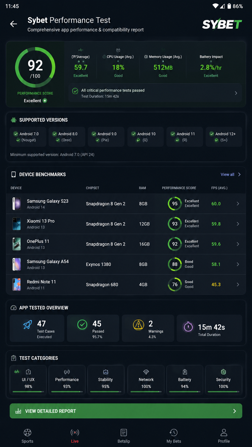Image resolution: width=252 pixels, height=447 pixels.
Task: Tap the 95 score ring for Galaxy S23
Action: (x=175, y=204)
